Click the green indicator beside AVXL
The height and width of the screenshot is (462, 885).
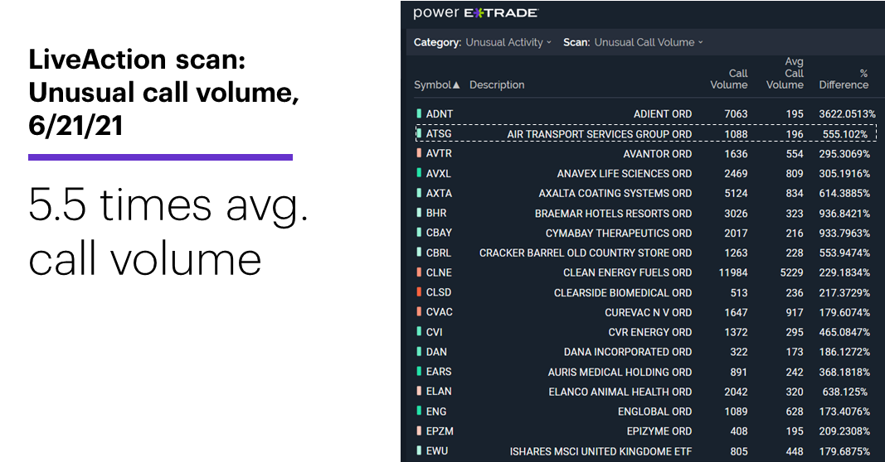pos(419,173)
